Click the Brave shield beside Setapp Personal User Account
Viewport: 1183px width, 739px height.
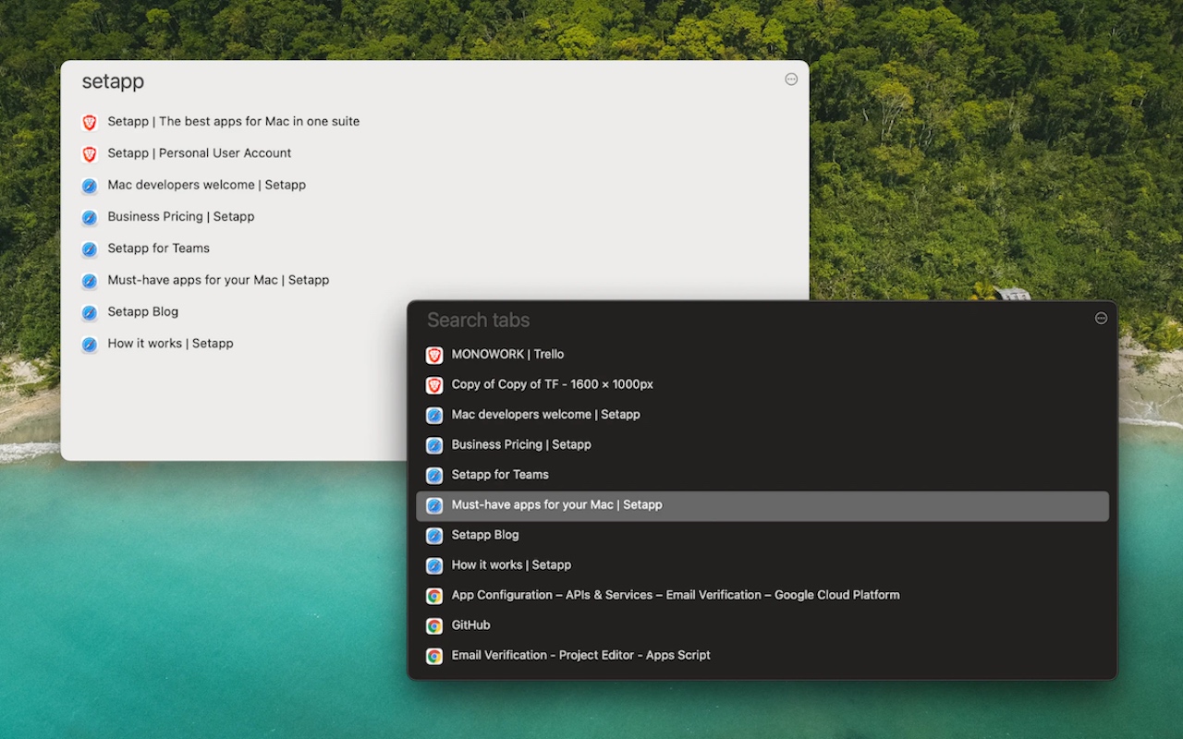(90, 153)
